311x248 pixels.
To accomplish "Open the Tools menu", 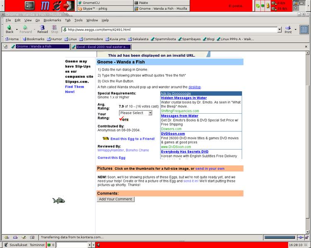I will pos(78,20).
